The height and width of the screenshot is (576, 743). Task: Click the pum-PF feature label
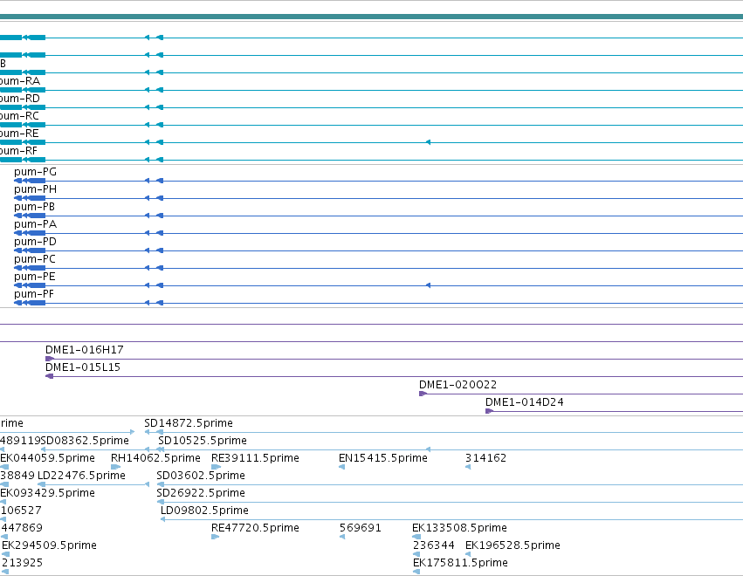coord(34,294)
